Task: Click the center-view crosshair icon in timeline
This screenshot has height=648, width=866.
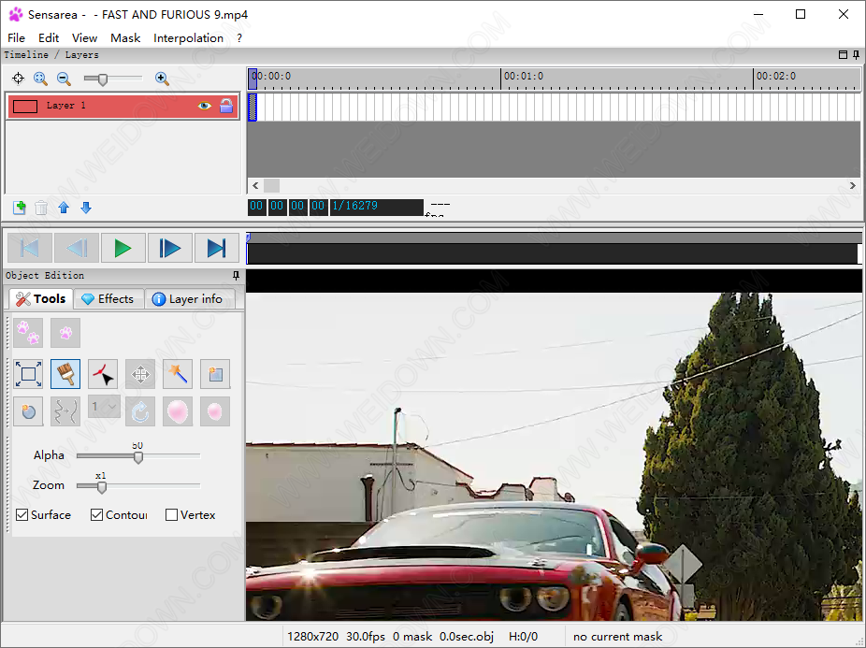Action: 18,79
